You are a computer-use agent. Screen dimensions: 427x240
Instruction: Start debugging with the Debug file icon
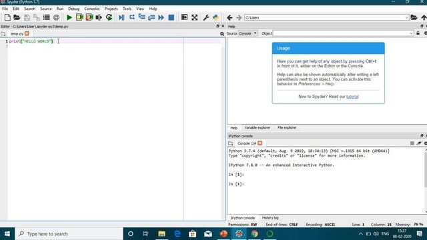pos(121,17)
